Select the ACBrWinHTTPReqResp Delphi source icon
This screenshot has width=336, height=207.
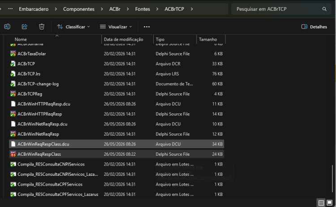13,114
